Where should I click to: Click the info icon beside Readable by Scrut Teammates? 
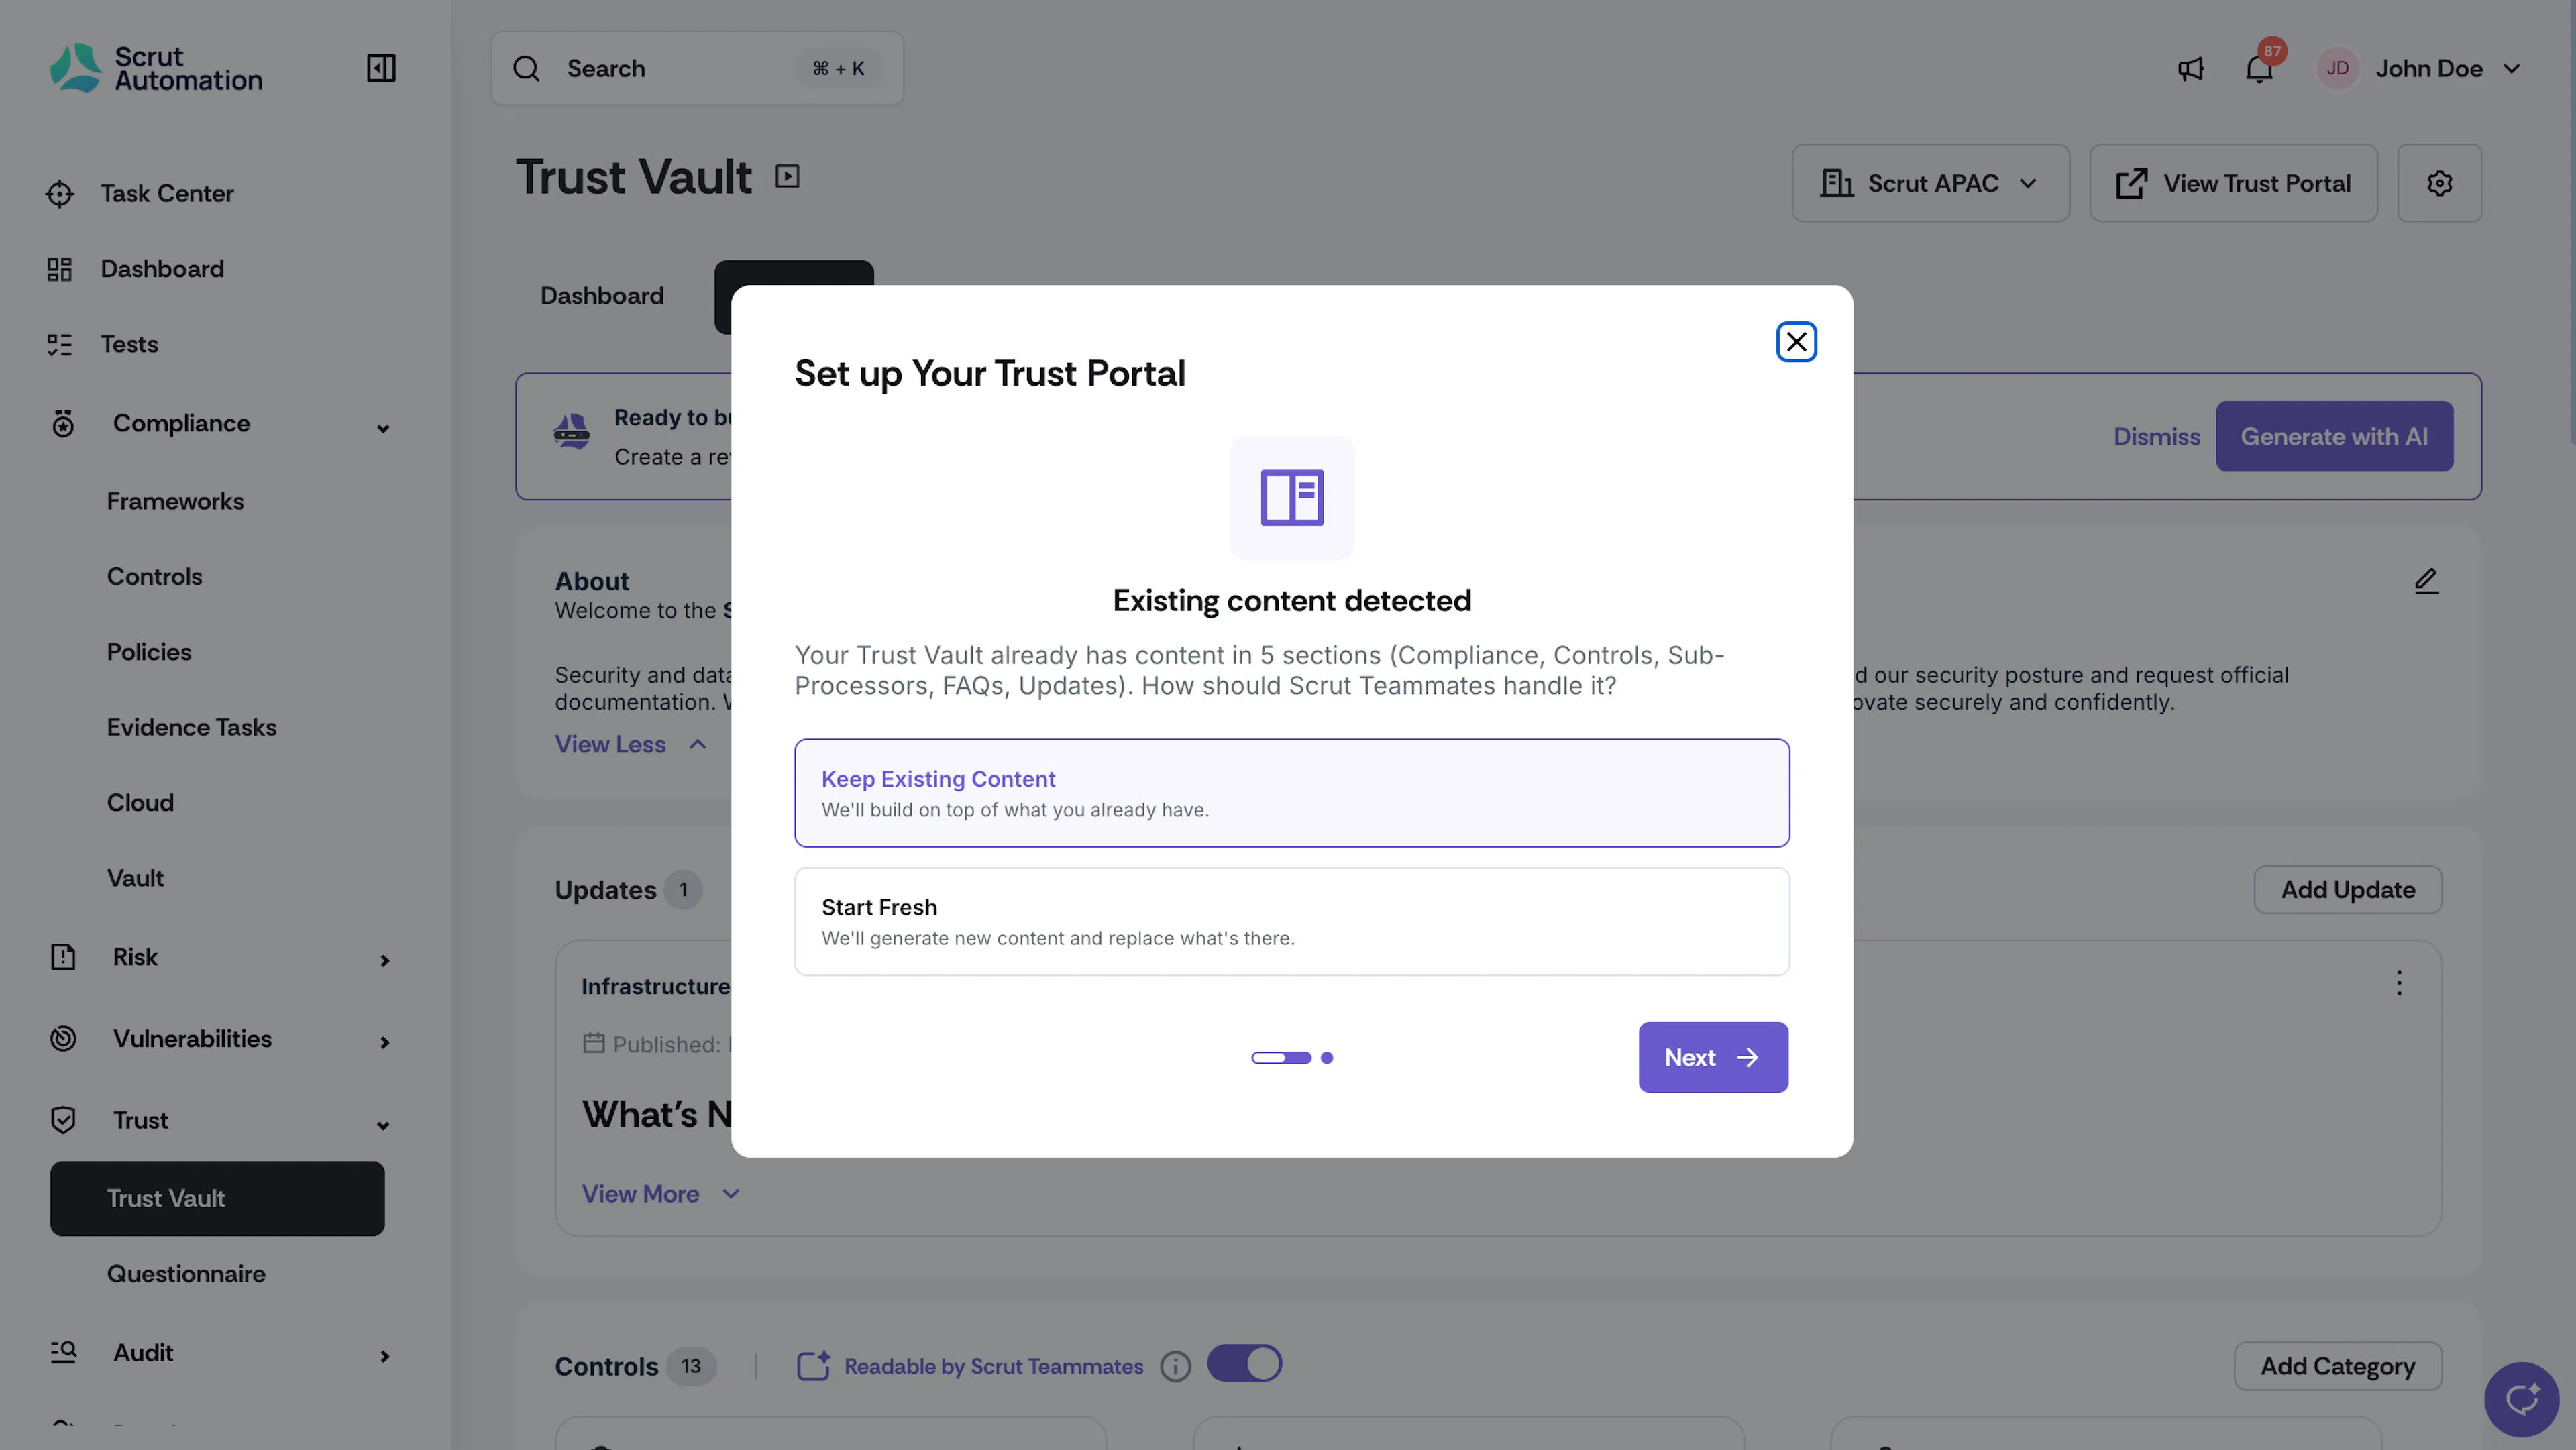click(x=1175, y=1366)
